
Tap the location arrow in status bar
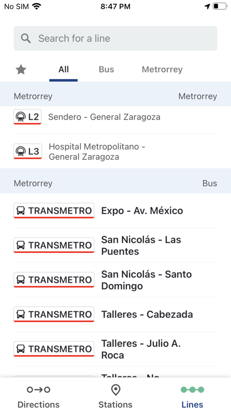[x=207, y=6]
